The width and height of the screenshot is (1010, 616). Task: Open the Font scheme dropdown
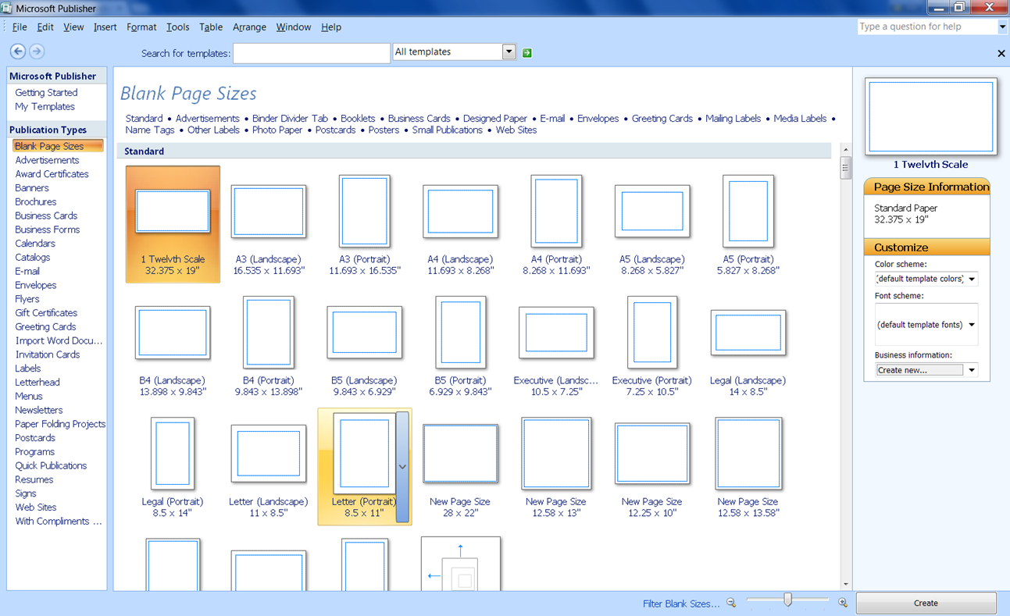972,325
